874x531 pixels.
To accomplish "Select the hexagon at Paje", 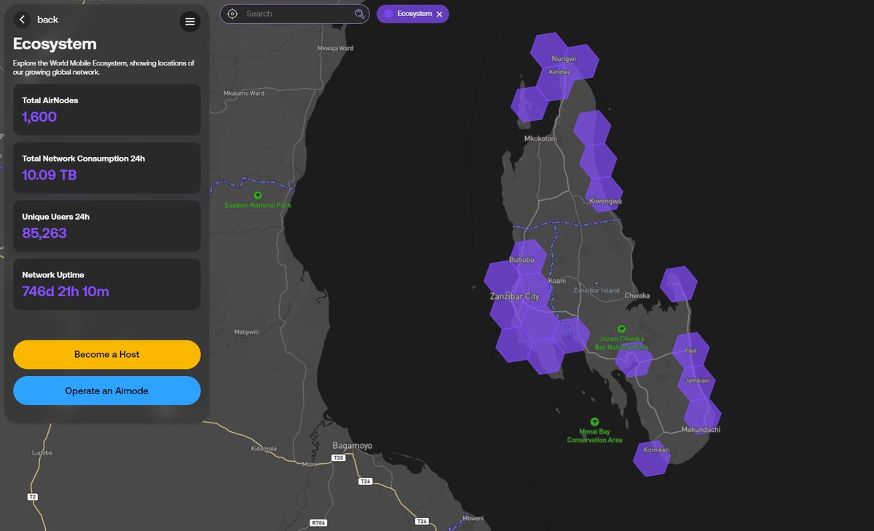I will pyautogui.click(x=690, y=350).
